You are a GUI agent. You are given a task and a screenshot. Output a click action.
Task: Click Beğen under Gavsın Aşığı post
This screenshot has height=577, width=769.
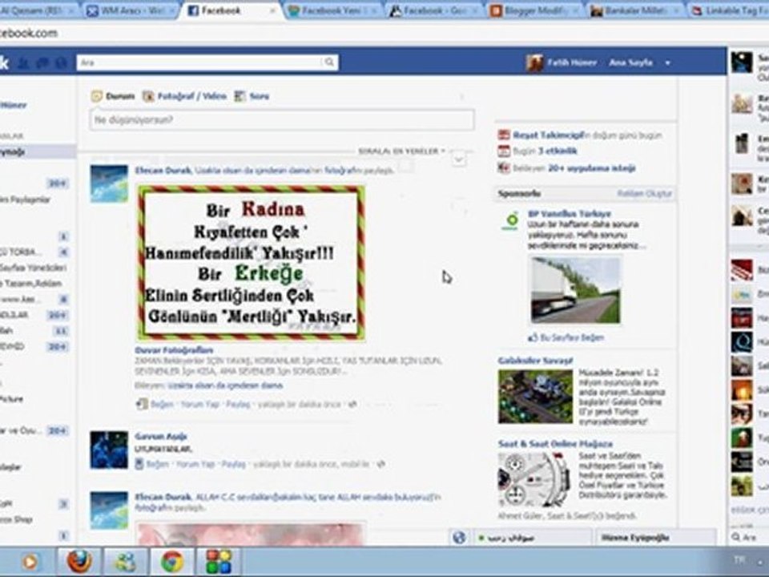(x=158, y=464)
